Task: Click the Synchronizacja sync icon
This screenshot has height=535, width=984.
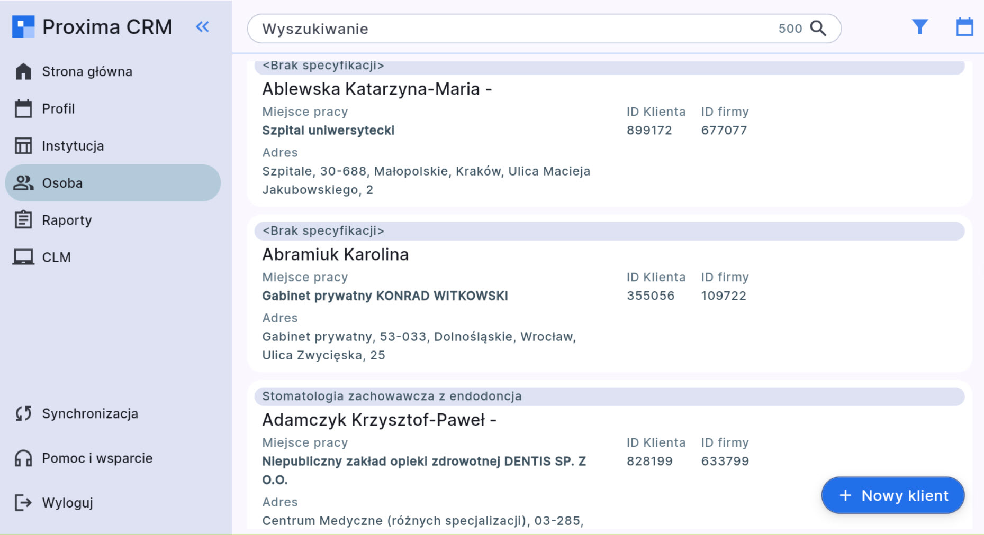Action: 23,413
